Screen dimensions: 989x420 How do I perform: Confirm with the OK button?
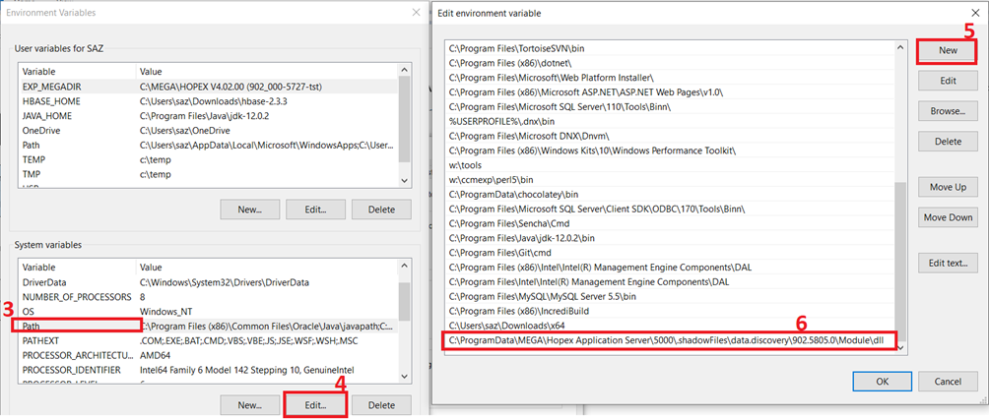pos(882,381)
